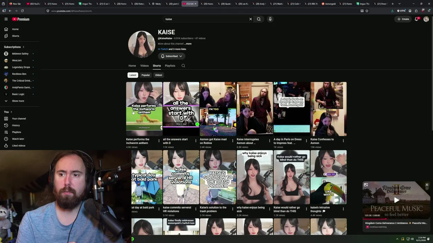Open the KAISE channel avatar picture
Screen dimensions: 433x243
pos(141,44)
